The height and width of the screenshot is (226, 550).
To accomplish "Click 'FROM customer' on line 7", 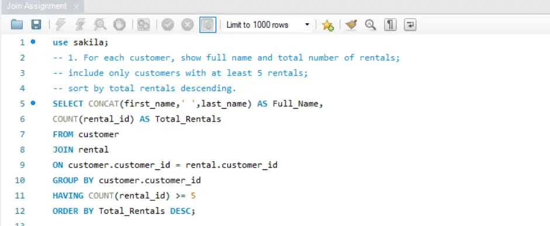I will pos(86,134).
